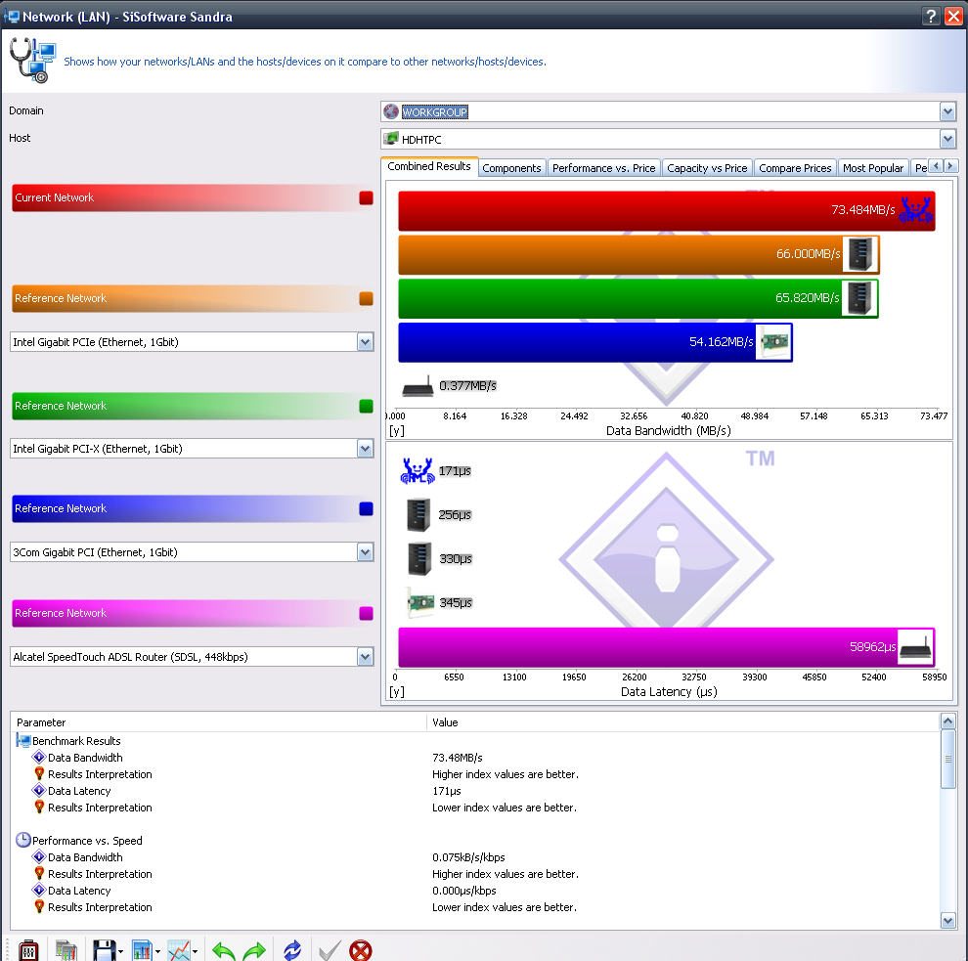968x961 pixels.
Task: Click the server icon on the green bar
Action: (x=859, y=298)
